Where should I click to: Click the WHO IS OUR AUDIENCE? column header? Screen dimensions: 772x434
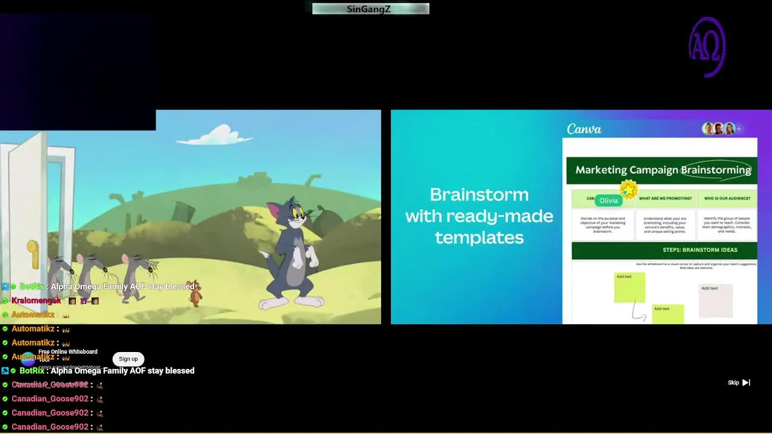727,198
